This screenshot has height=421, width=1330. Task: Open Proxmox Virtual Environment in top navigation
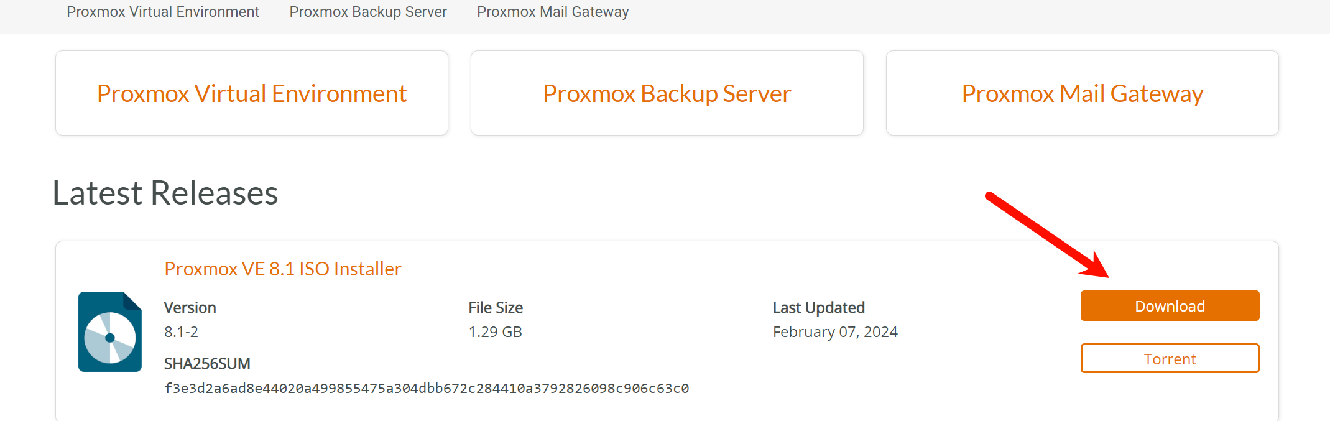(163, 12)
